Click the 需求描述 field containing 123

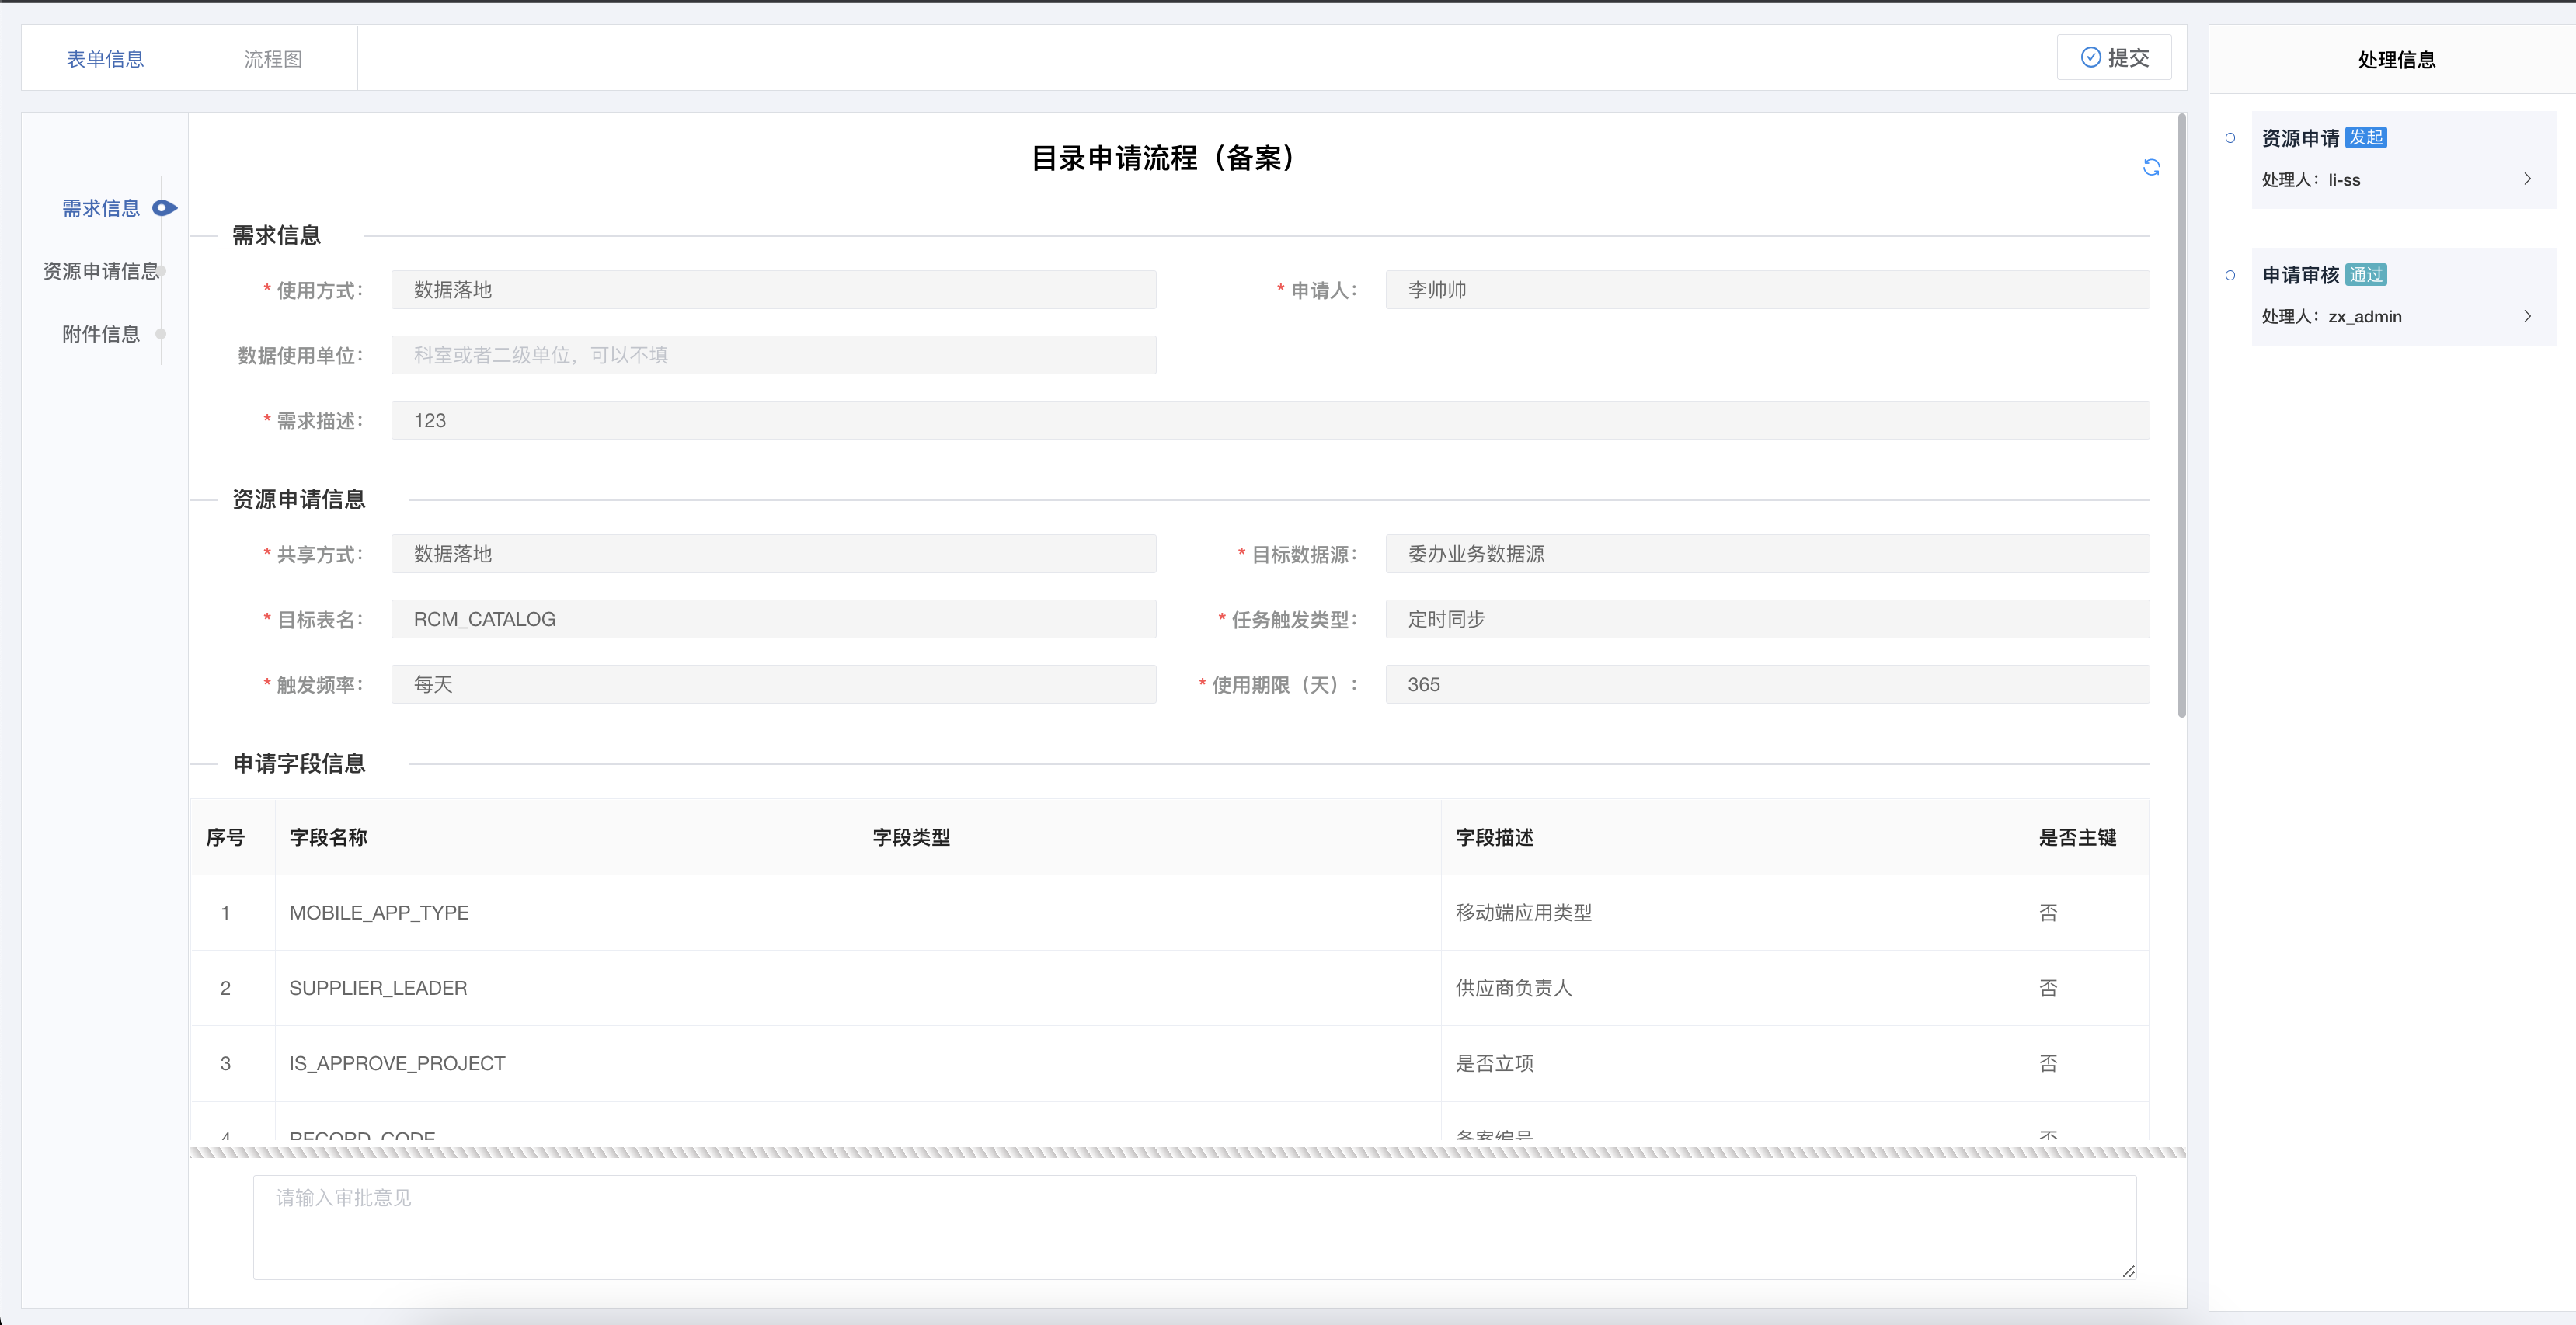pyautogui.click(x=1270, y=420)
